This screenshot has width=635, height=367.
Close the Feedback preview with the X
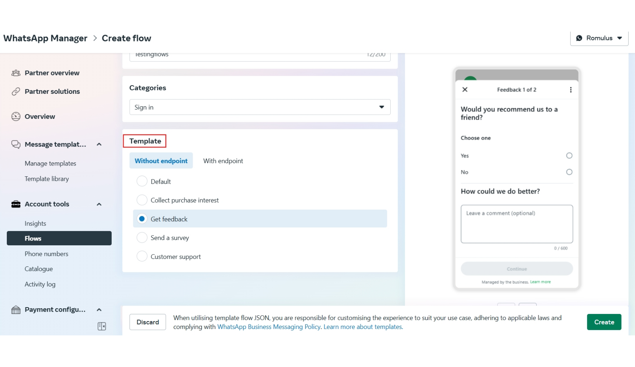465,90
